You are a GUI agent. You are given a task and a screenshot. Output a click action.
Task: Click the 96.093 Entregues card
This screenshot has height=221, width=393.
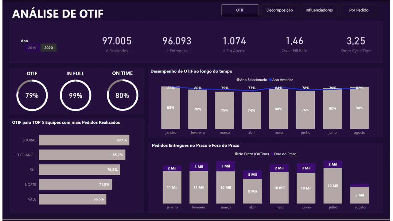177,45
